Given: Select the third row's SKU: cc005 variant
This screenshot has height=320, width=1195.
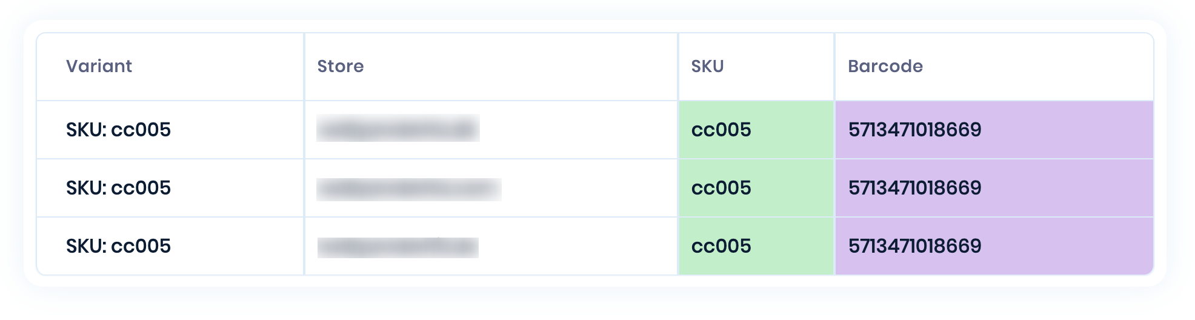Looking at the screenshot, I should click(118, 246).
